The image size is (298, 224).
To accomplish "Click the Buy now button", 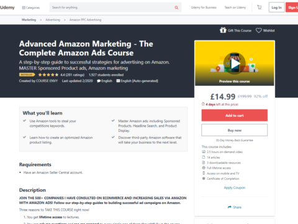I will (235, 130).
